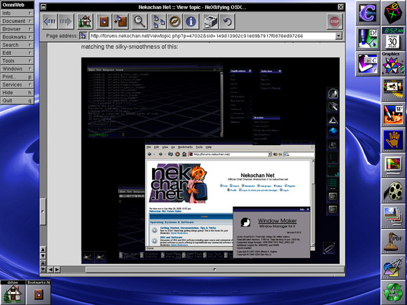Choose Print... from the OmniWeb menu
This screenshot has width=407, height=305.
(x=17, y=77)
